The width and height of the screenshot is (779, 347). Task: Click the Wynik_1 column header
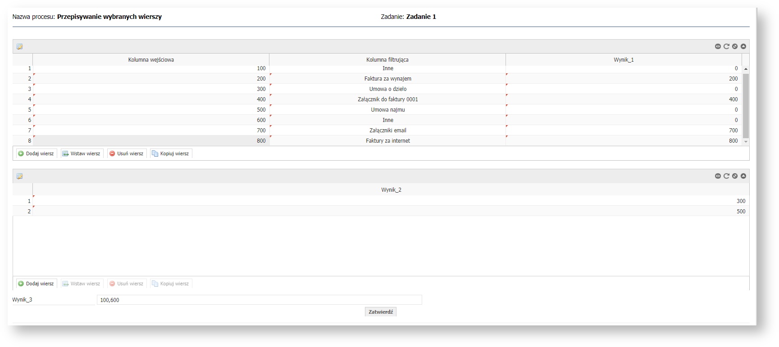coord(624,60)
